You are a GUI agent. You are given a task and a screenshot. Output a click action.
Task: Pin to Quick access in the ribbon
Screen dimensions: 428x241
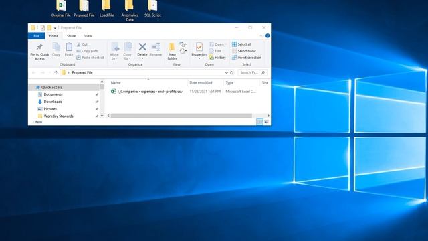pyautogui.click(x=39, y=51)
